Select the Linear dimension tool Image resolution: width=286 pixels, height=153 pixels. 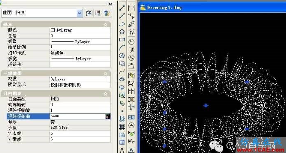point(131,8)
